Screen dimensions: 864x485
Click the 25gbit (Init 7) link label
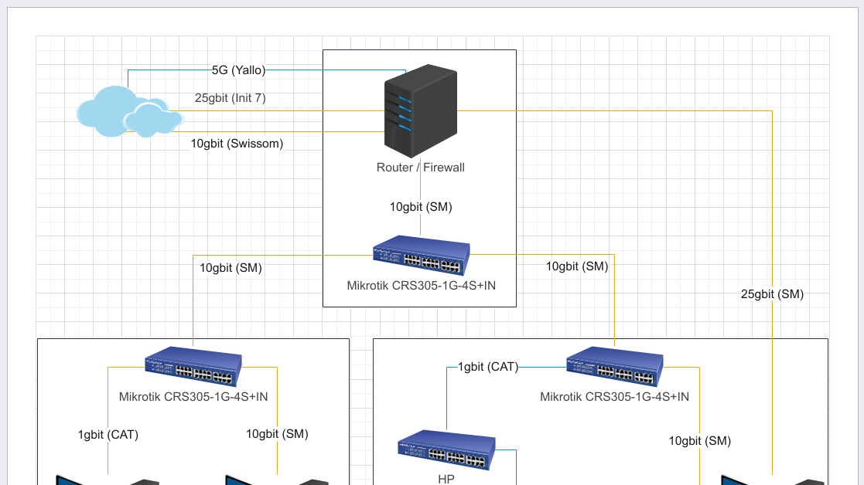tap(231, 98)
